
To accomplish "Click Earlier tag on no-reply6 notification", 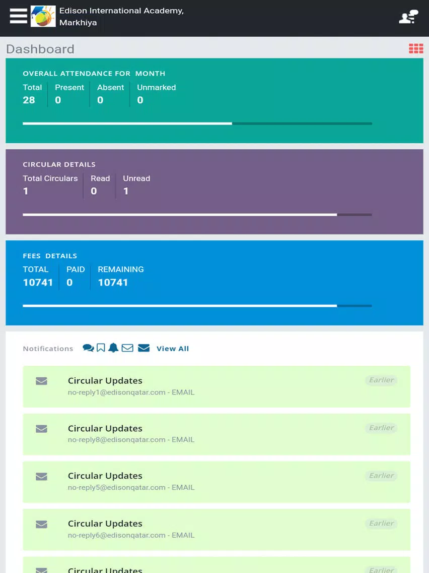I will point(381,523).
